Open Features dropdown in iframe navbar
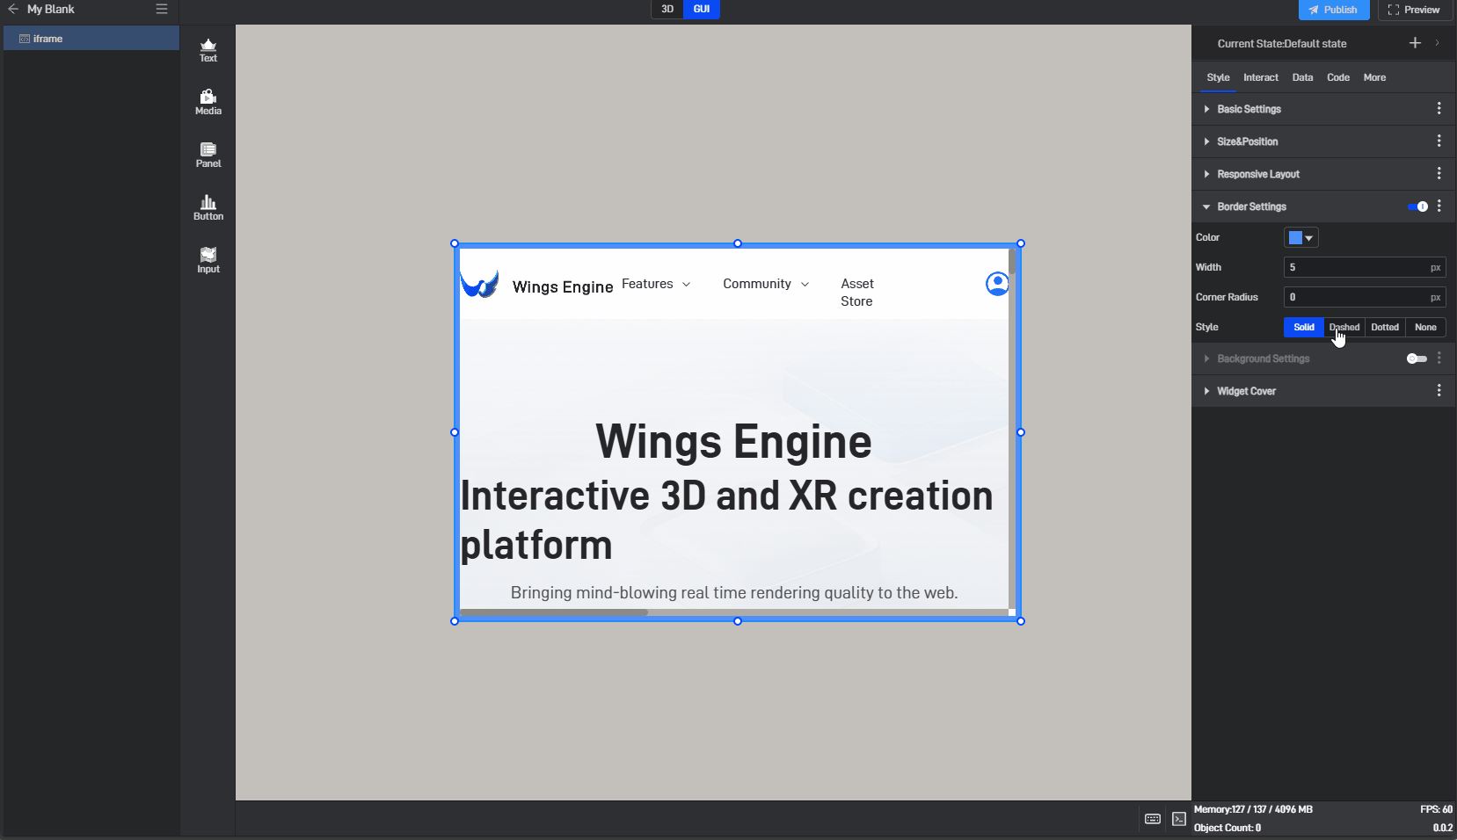1457x840 pixels. coord(656,284)
